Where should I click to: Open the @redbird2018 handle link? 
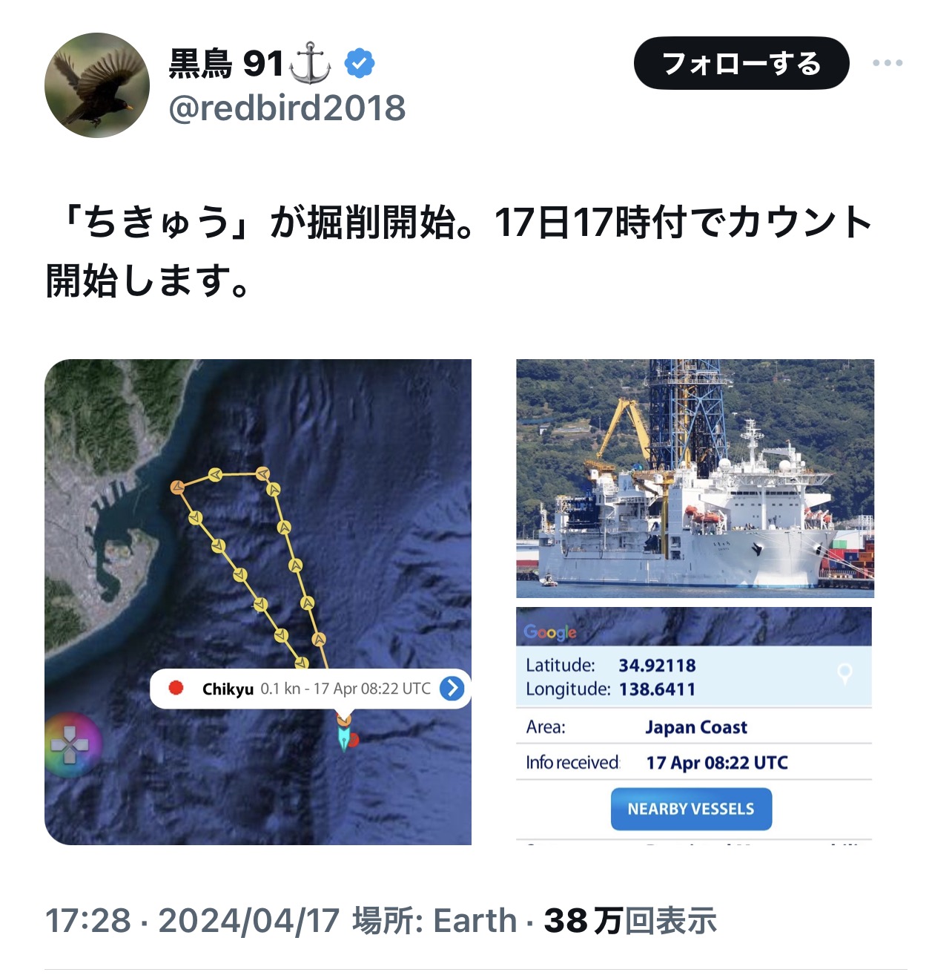287,108
